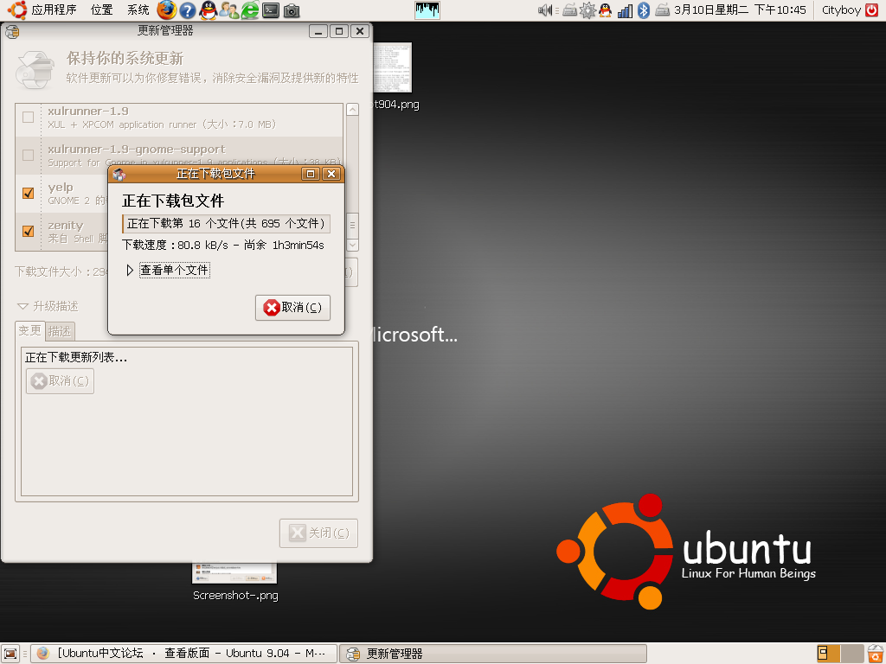Image resolution: width=886 pixels, height=664 pixels.
Task: Open the help blue question-mark icon
Action: [x=188, y=10]
